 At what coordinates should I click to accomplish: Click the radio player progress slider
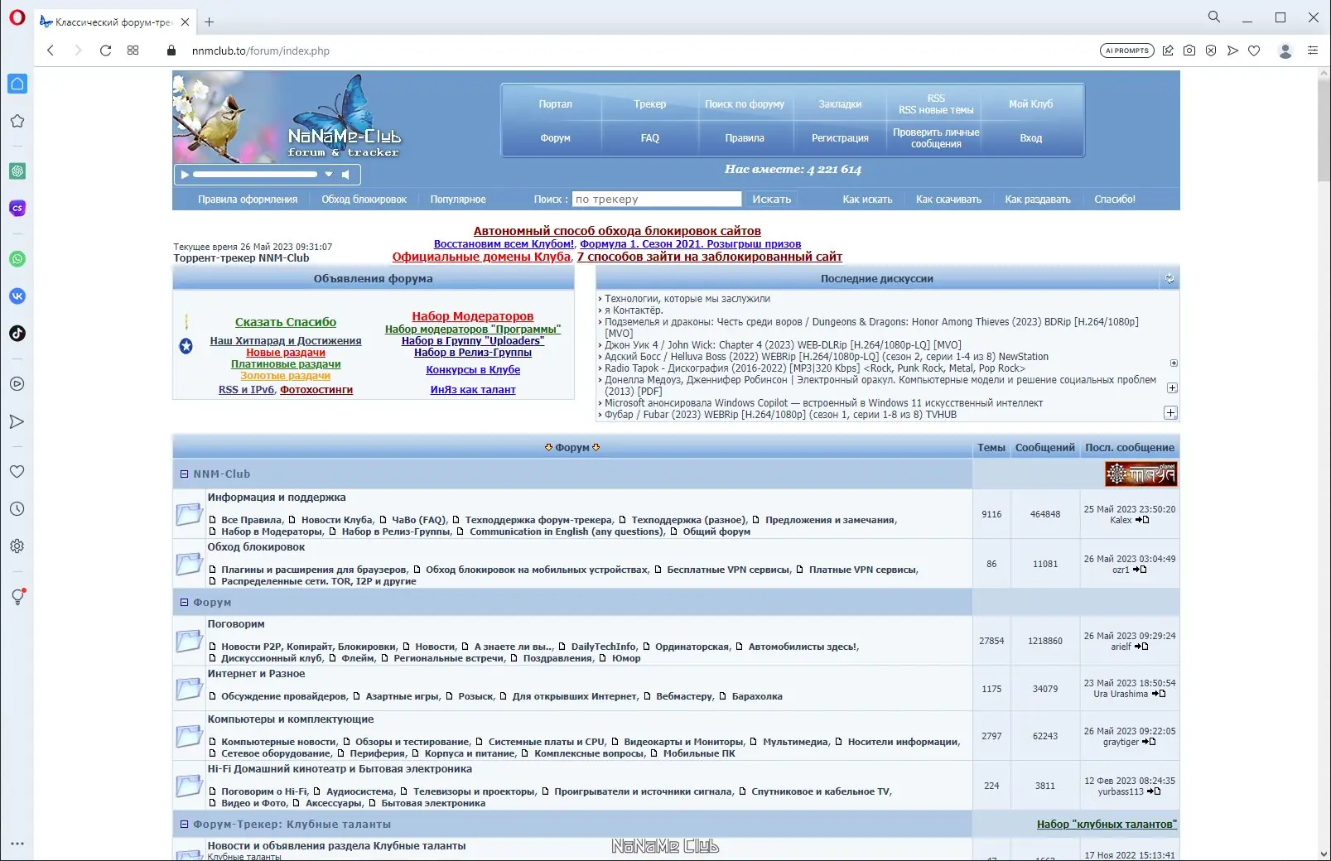coord(255,175)
